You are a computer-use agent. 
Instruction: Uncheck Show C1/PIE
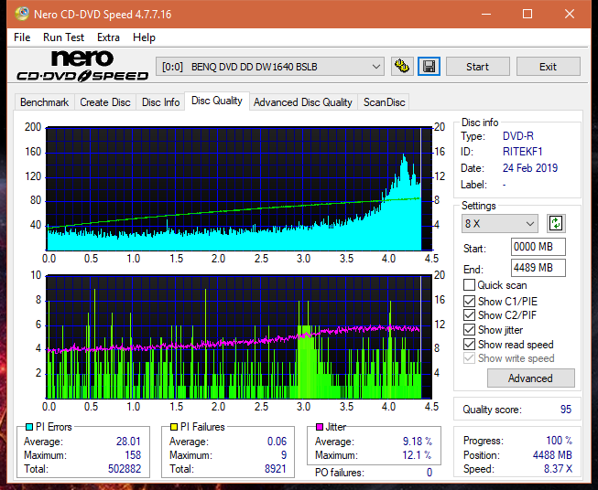[469, 301]
